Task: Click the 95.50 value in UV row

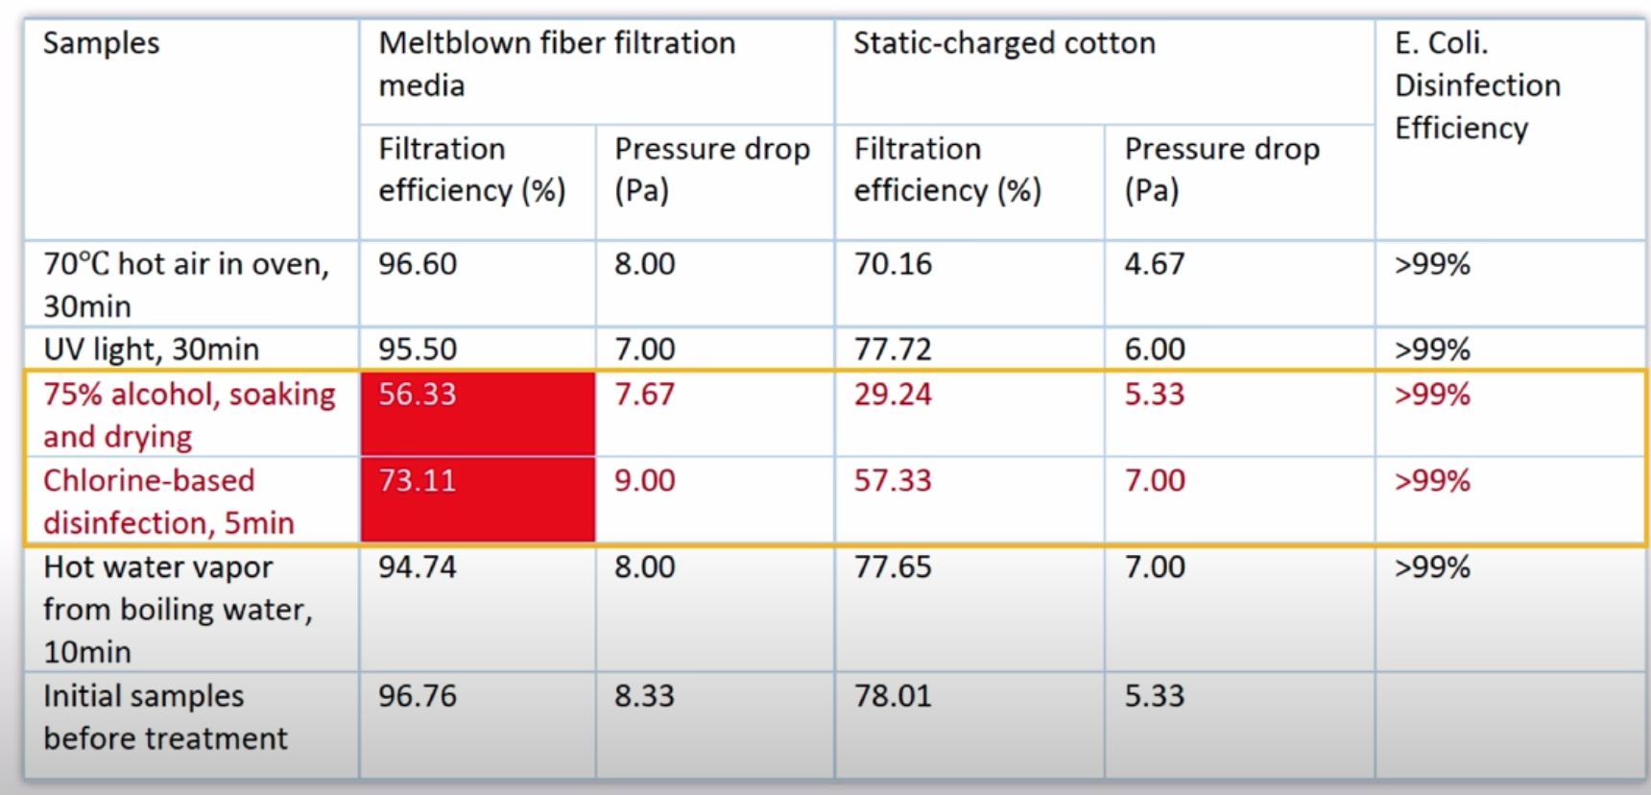Action: [418, 349]
